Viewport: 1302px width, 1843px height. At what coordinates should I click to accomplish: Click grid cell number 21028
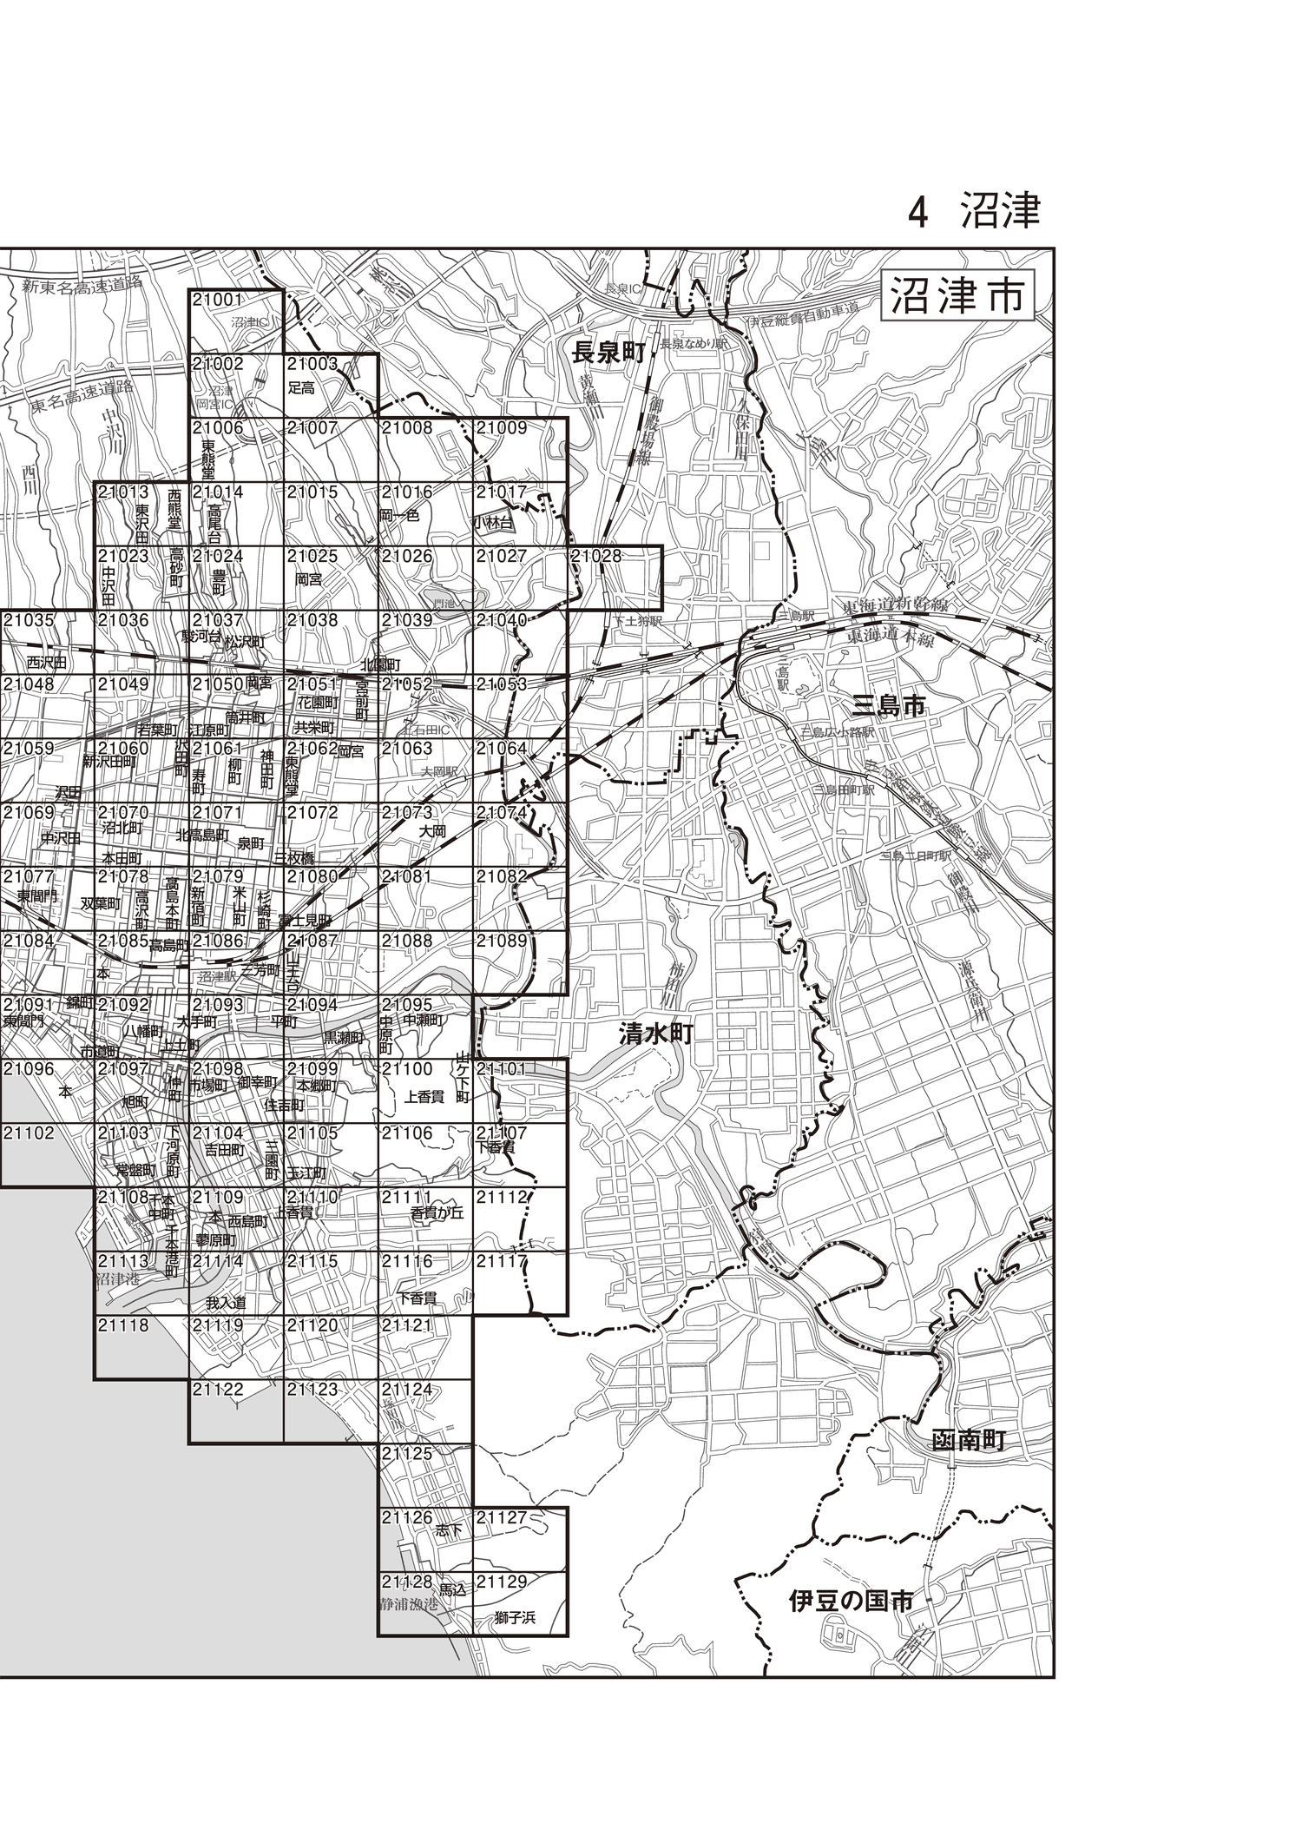click(x=596, y=556)
